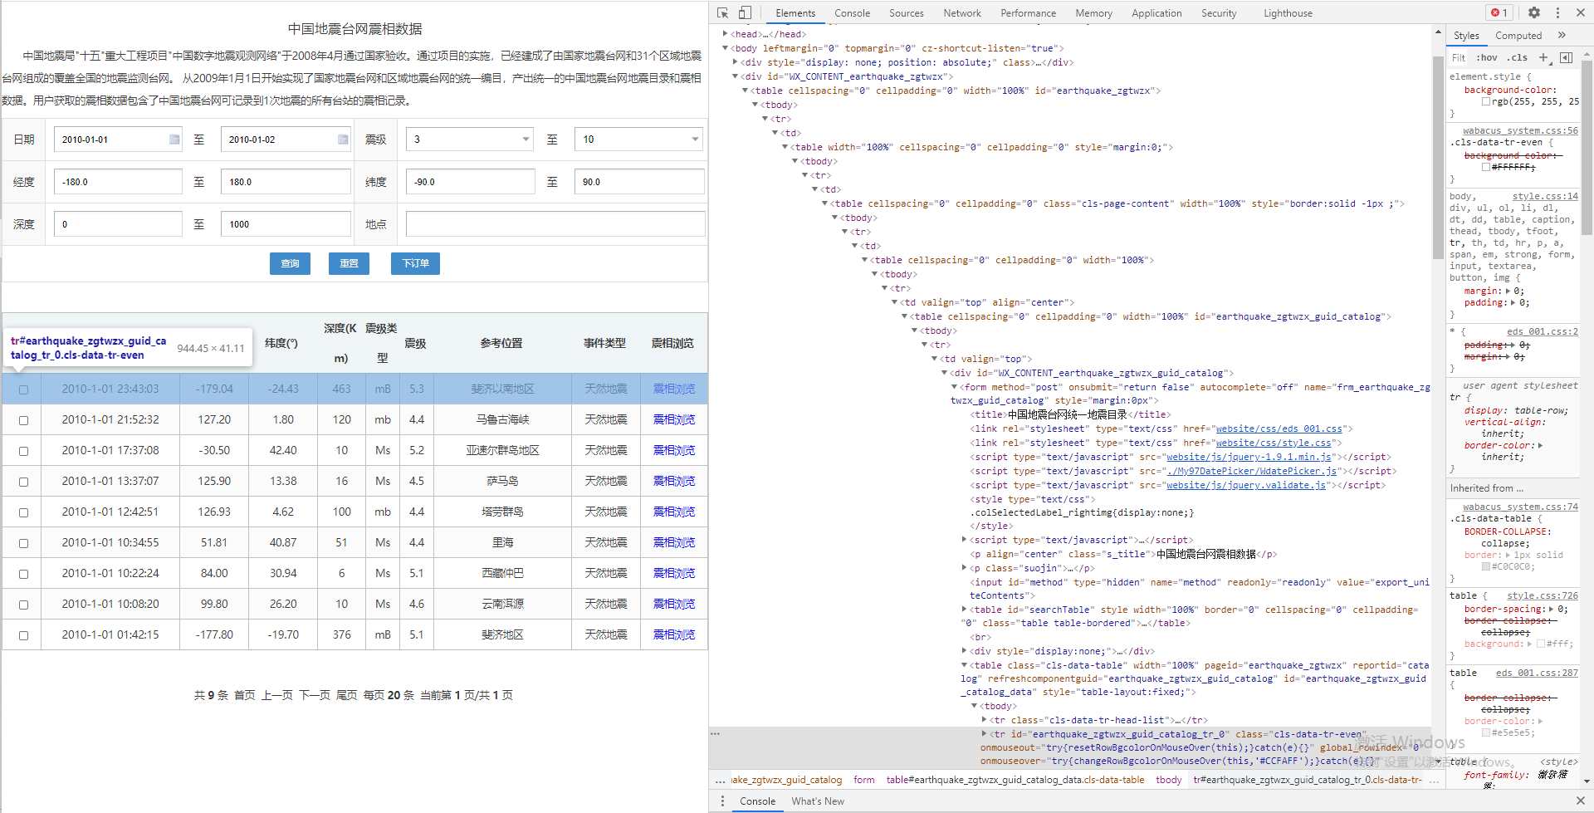1594x813 pixels.
Task: Tick the checkbox for the 10:08:20 earthquake row
Action: 23,605
